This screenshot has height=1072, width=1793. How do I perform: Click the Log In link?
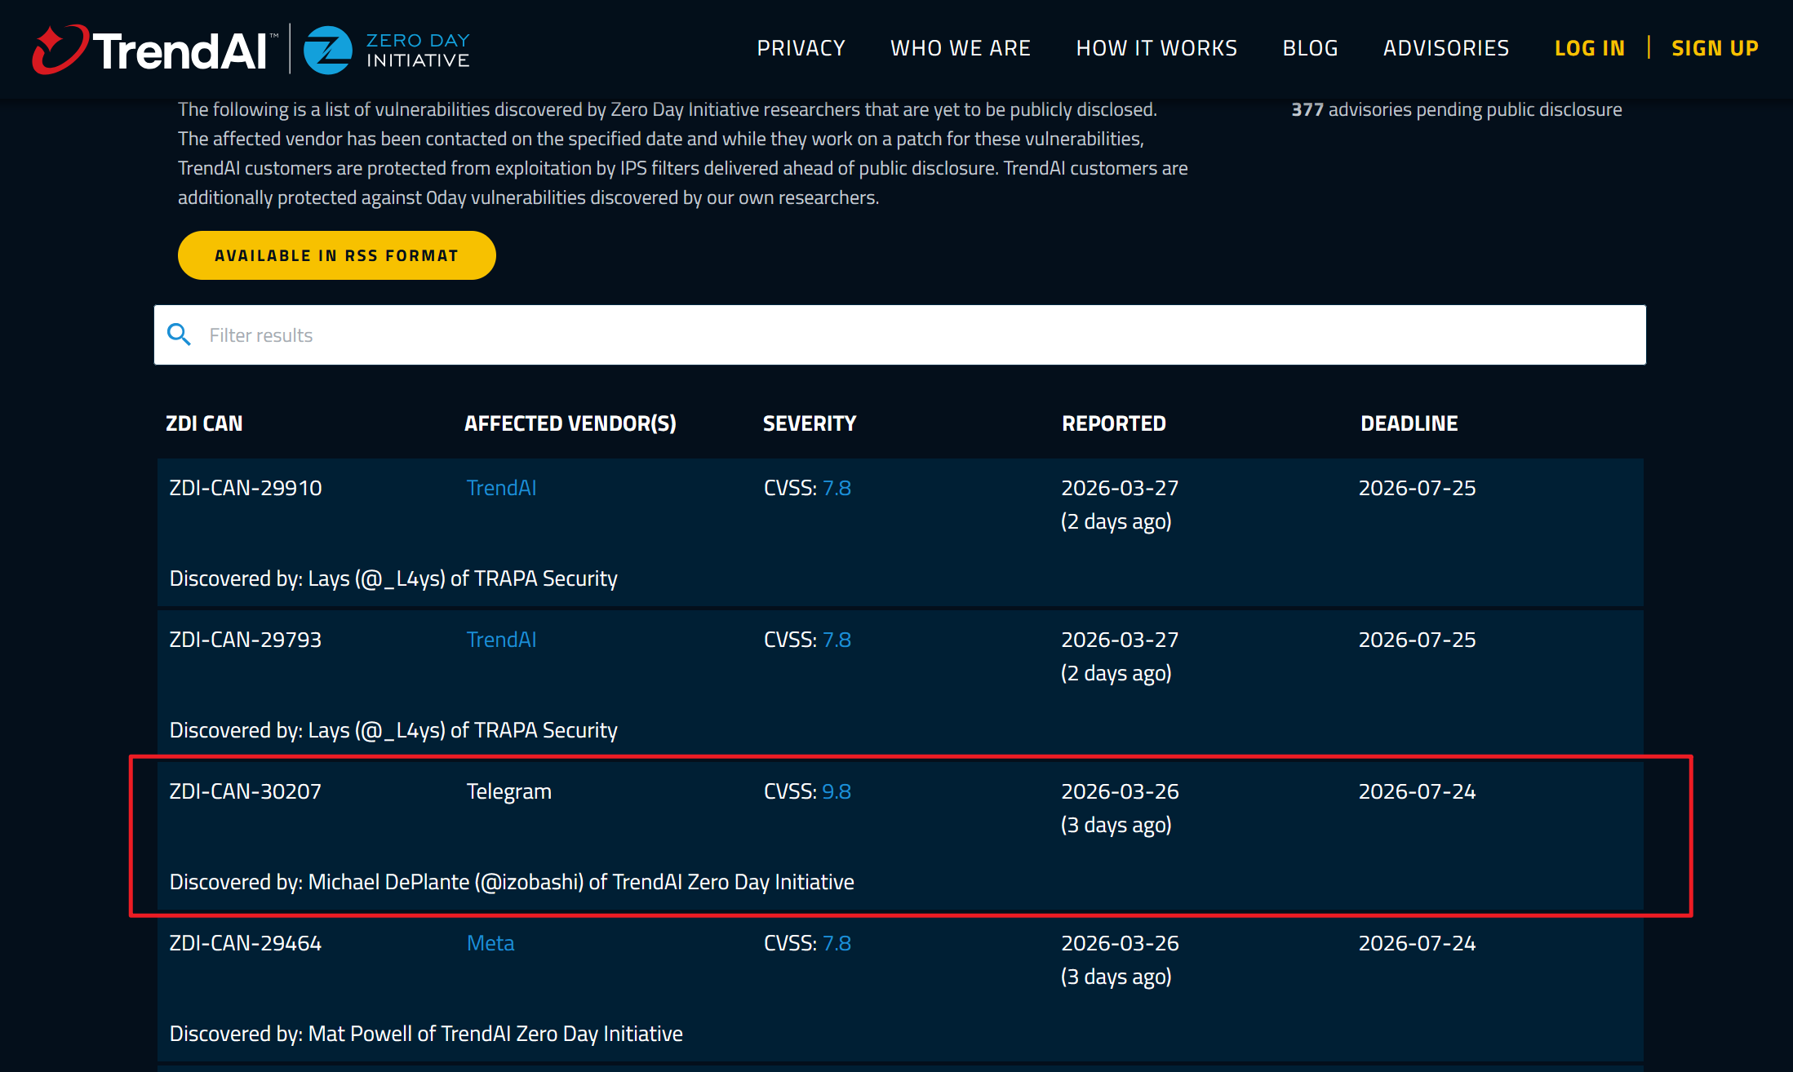click(x=1589, y=48)
